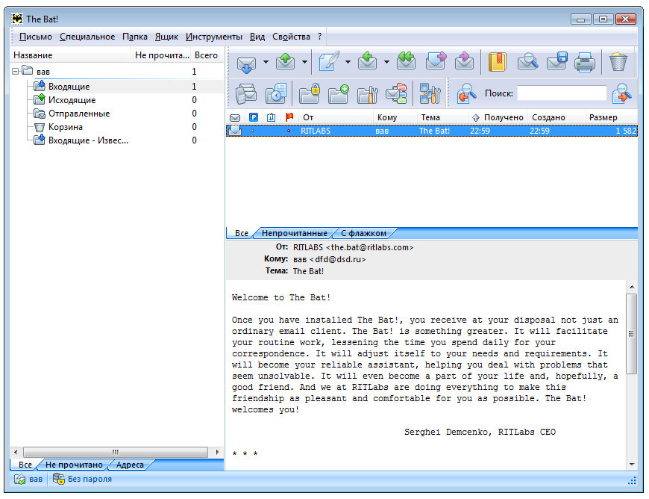The height and width of the screenshot is (499, 649).
Task: Click the Get new mail envelope icon
Action: pyautogui.click(x=246, y=63)
